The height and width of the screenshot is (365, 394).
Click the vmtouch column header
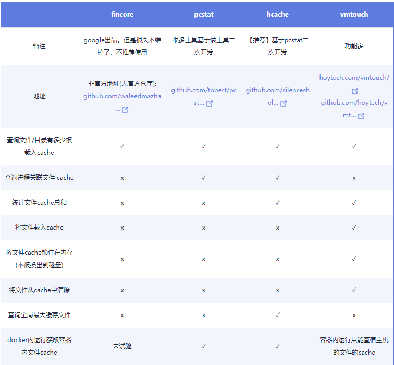coord(354,14)
